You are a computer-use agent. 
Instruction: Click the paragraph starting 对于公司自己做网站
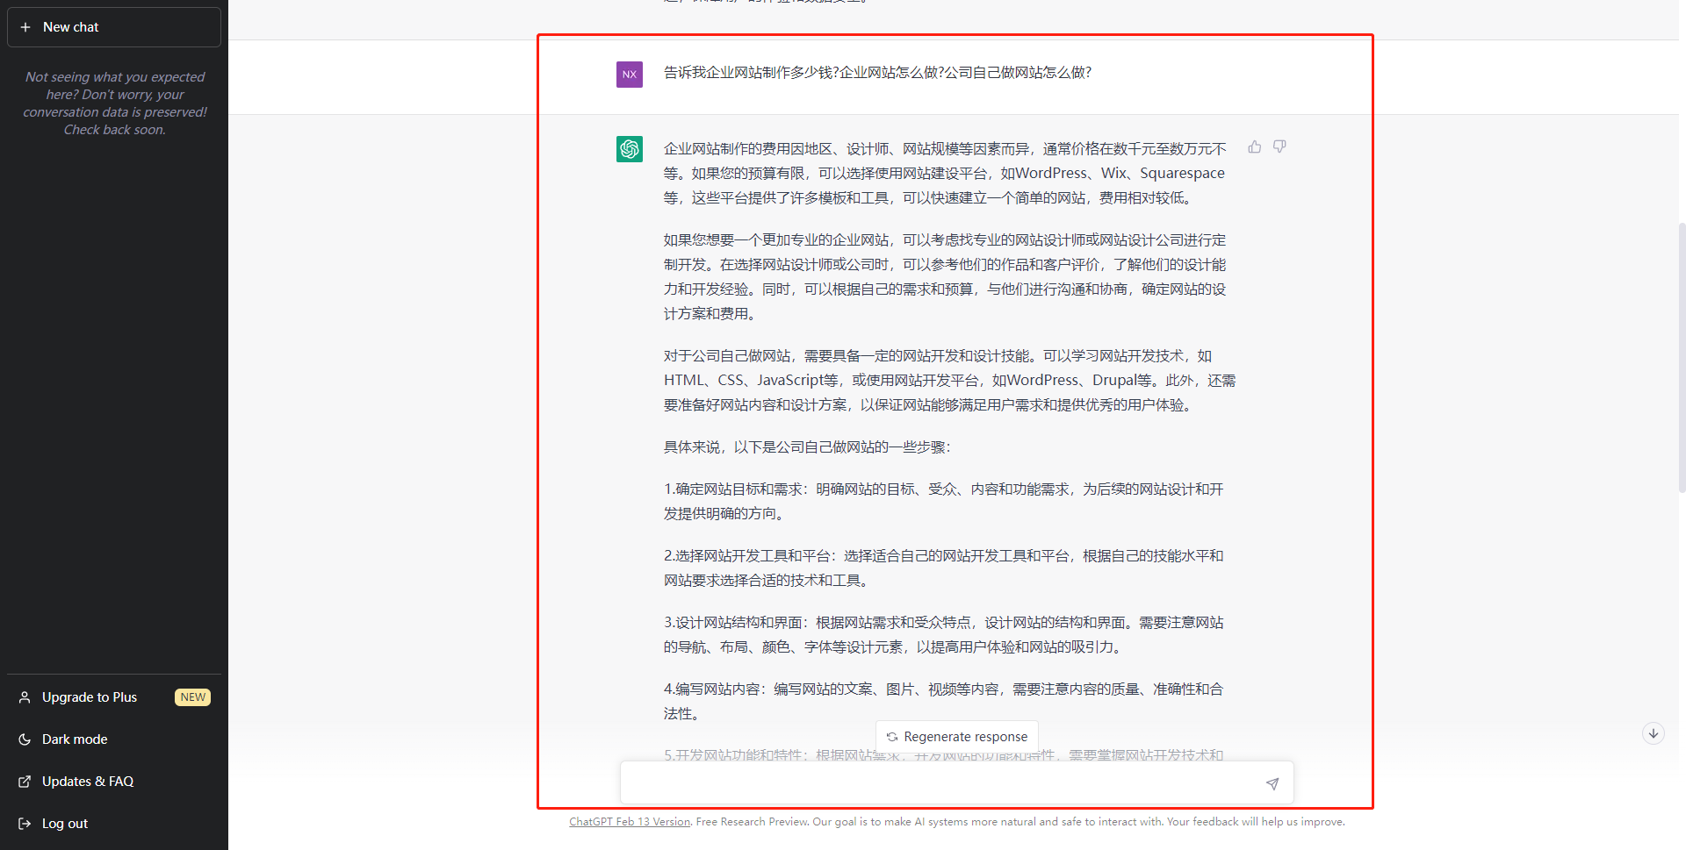click(x=949, y=381)
